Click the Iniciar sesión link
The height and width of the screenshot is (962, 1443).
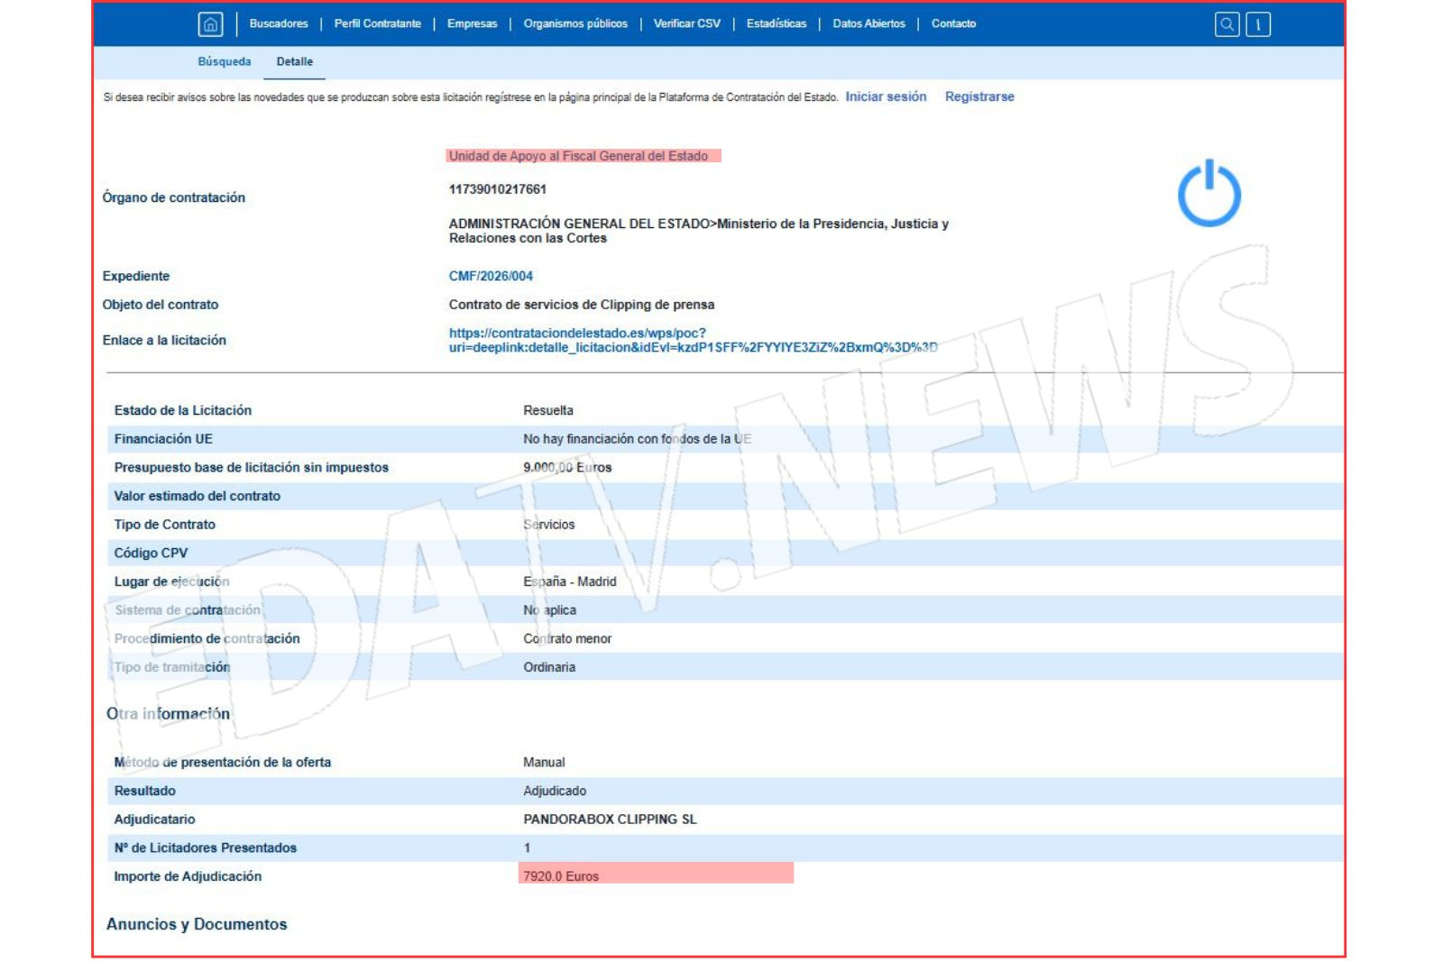click(x=886, y=96)
